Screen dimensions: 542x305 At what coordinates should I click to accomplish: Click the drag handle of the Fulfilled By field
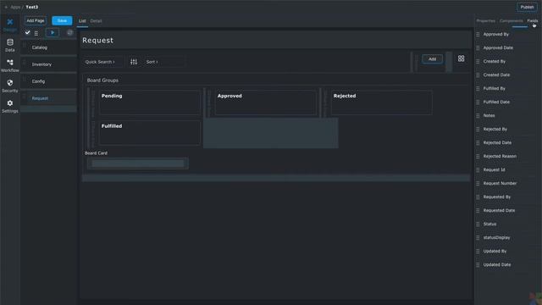point(478,88)
